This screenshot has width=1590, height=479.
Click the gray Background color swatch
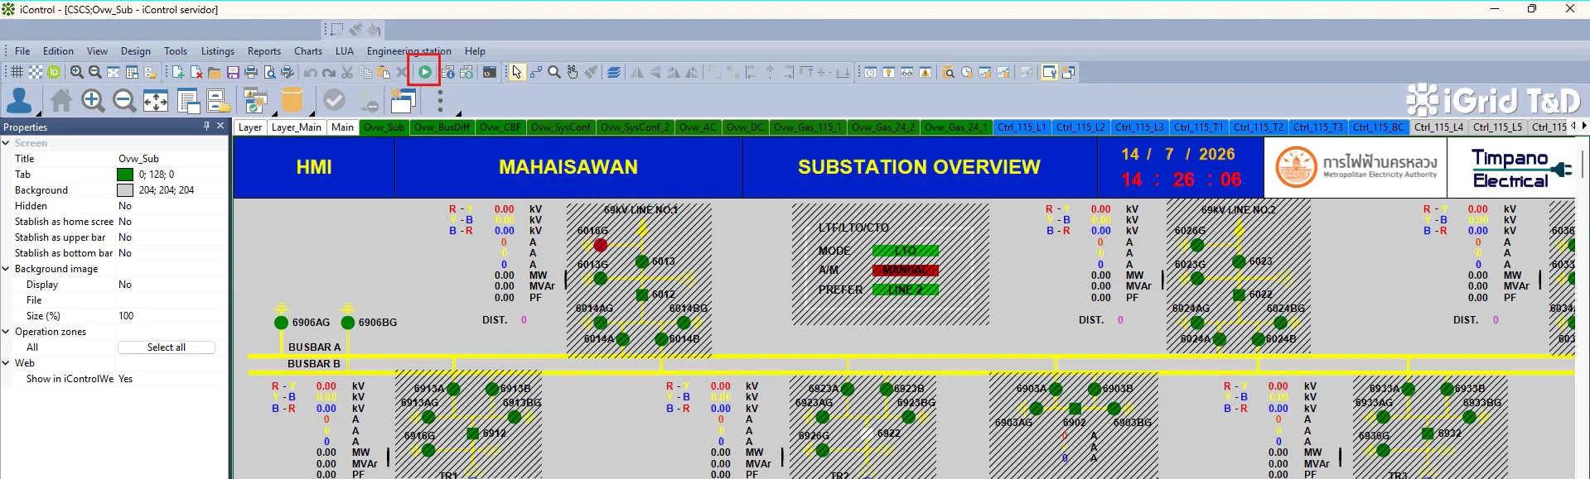[x=125, y=190]
